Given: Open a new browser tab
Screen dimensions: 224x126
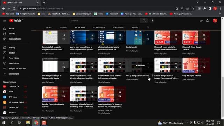Looking at the screenshot, I should tap(44, 3).
